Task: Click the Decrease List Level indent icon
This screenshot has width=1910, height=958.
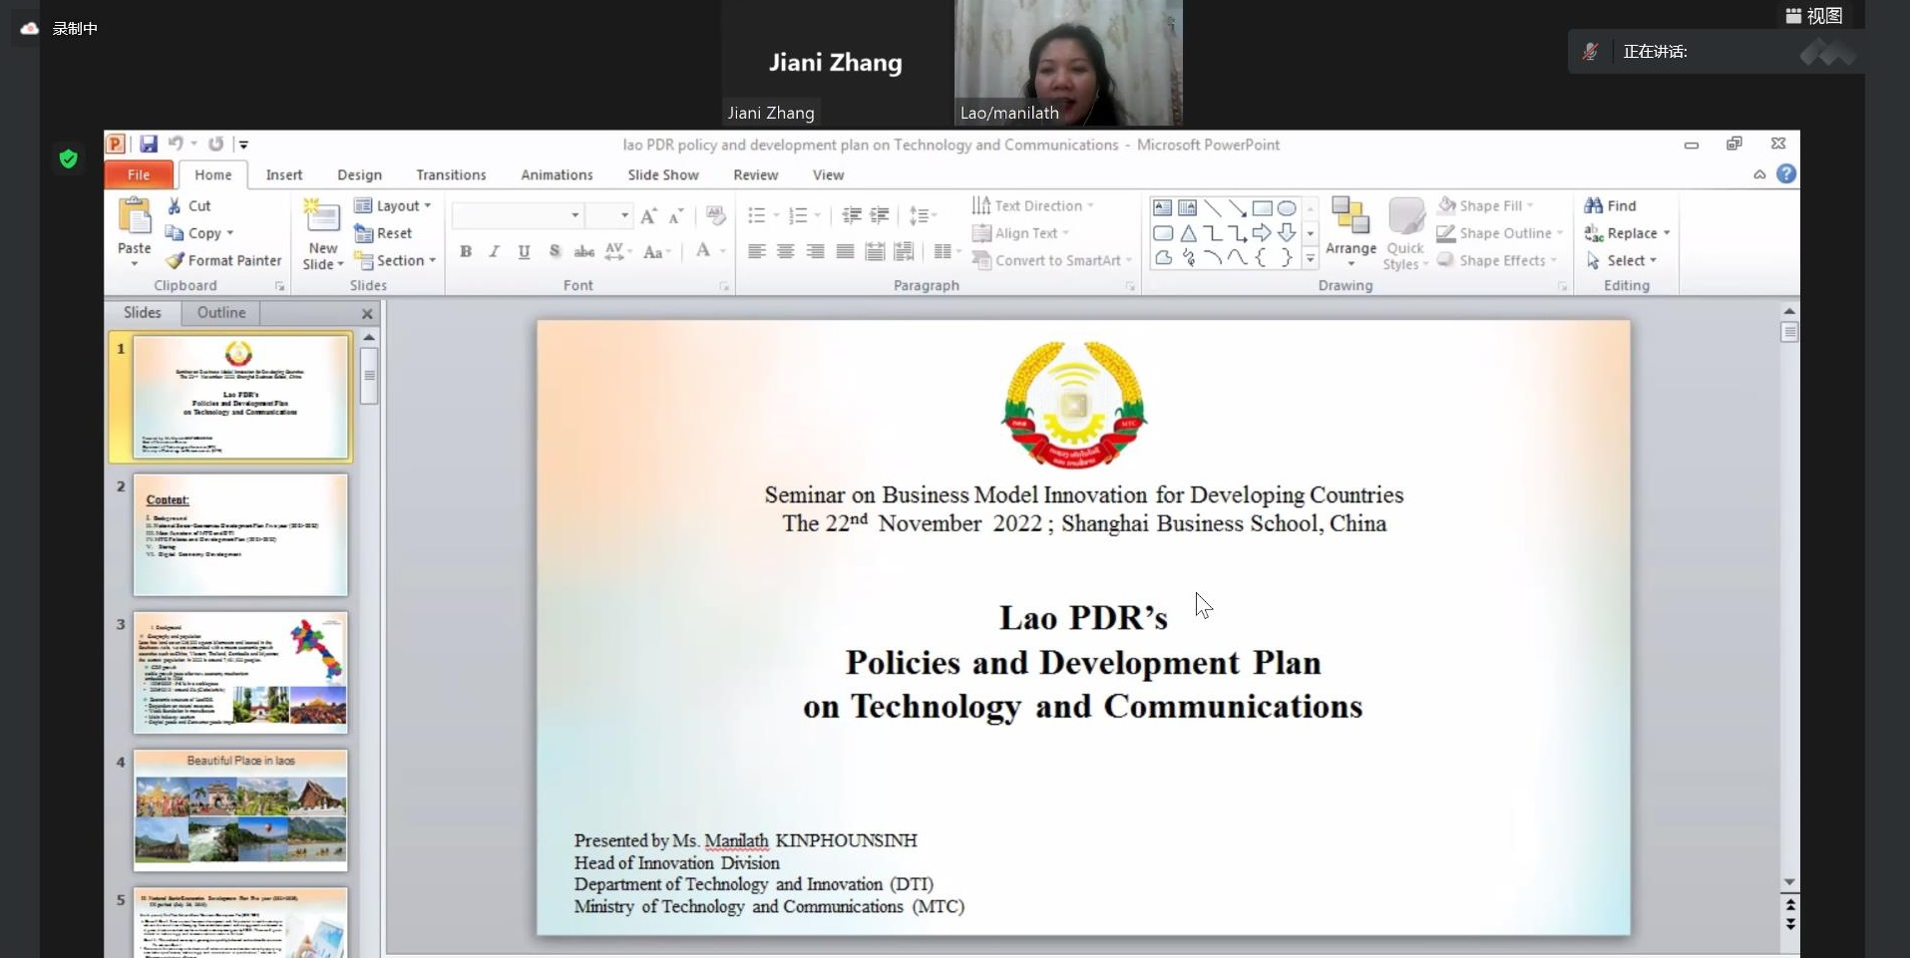Action: pyautogui.click(x=851, y=215)
